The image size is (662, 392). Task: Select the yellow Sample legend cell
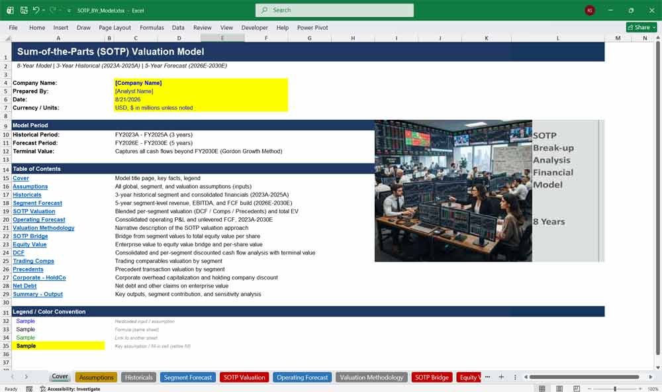pos(58,346)
